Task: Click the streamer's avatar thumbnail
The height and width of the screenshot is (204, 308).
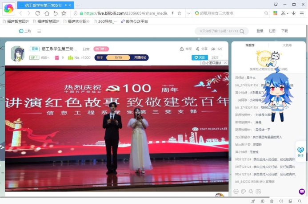Action: click(18, 53)
